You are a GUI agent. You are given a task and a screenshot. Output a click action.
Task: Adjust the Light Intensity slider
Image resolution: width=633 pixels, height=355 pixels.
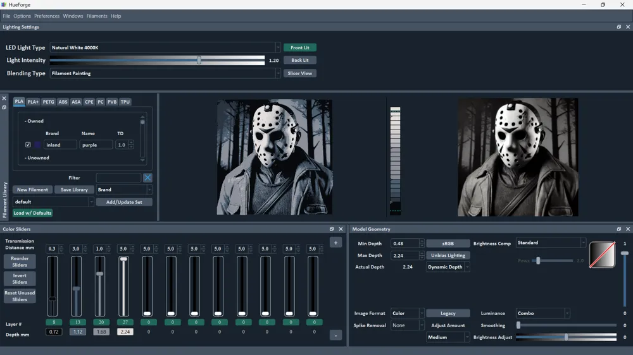199,60
